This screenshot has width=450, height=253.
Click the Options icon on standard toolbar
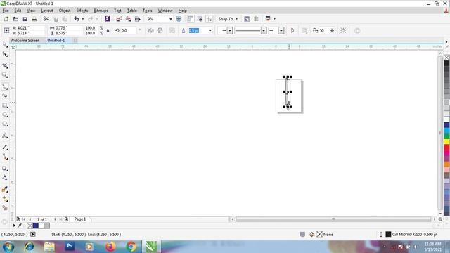point(247,19)
